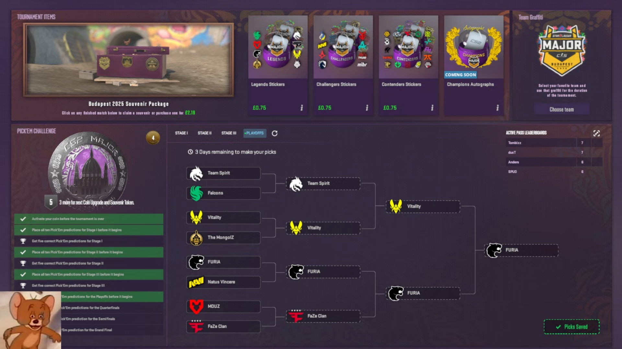Select MOUZ in the quarterfinal matchup
The width and height of the screenshot is (622, 349).
tap(223, 306)
